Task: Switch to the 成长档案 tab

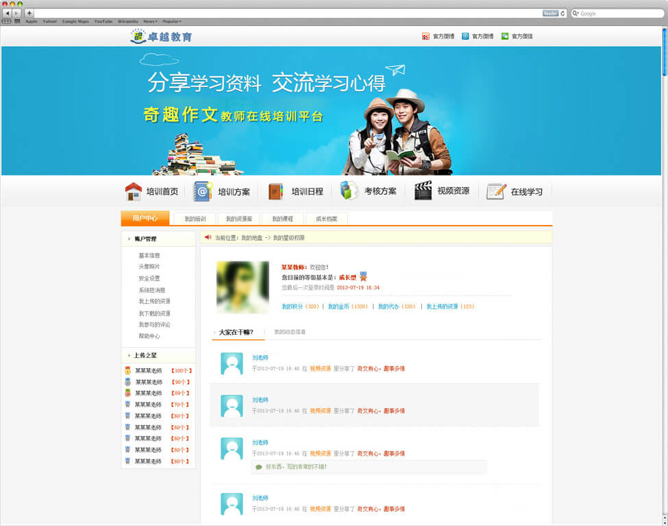Action: (x=327, y=219)
